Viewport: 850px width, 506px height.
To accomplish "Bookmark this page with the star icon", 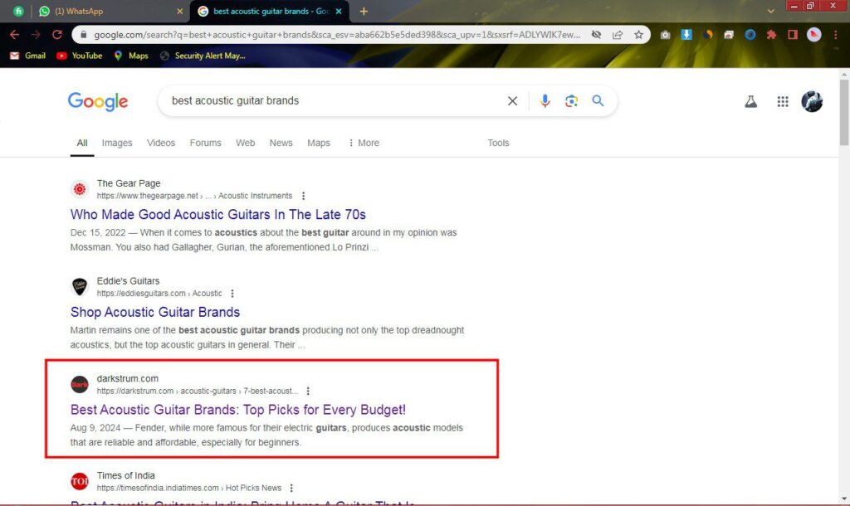I will tap(638, 35).
